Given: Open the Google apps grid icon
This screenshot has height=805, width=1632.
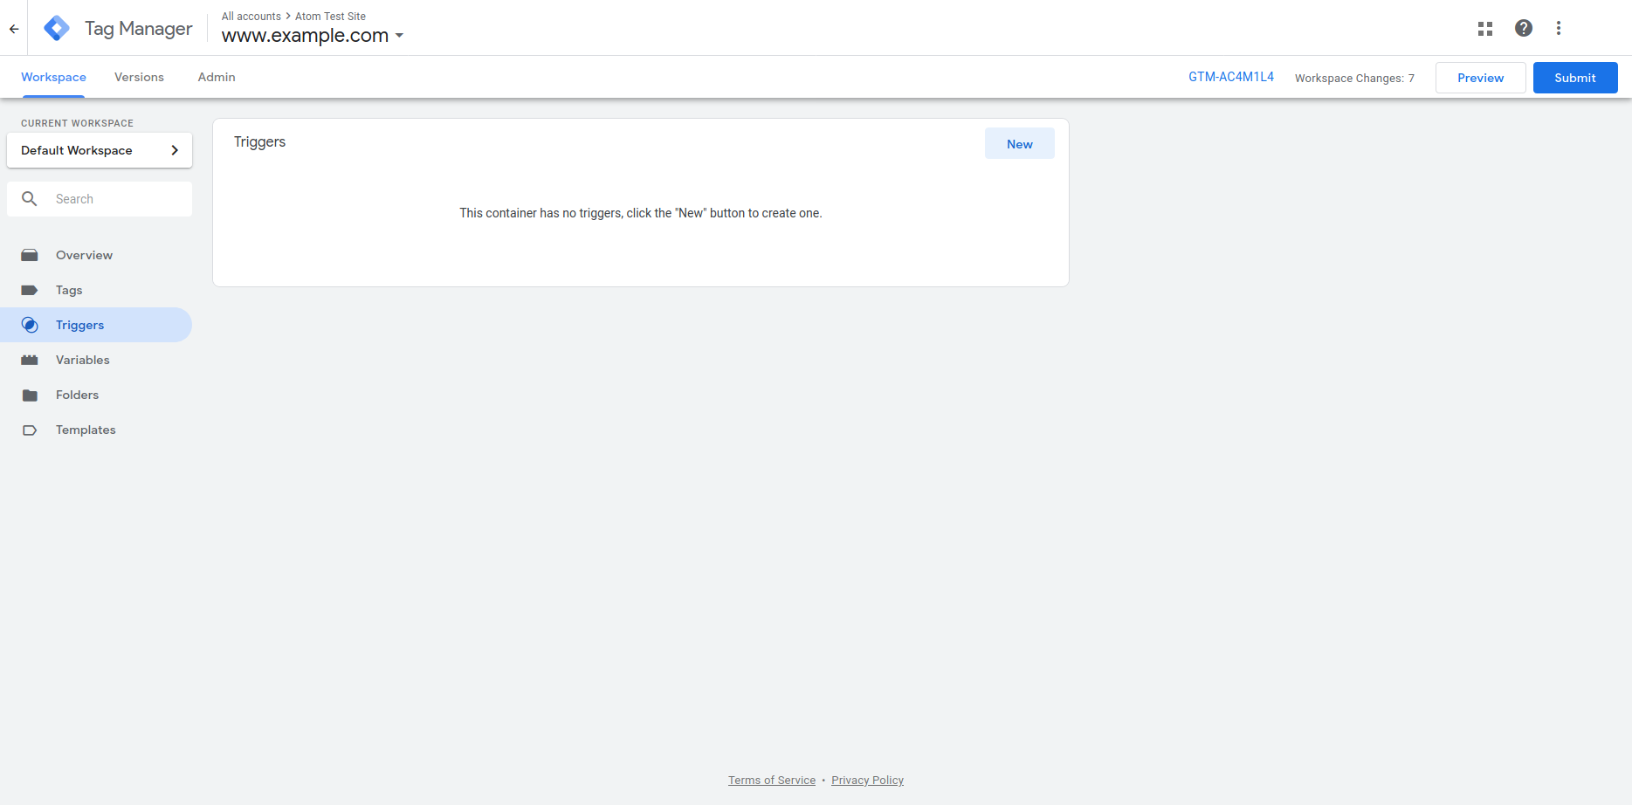Looking at the screenshot, I should [x=1484, y=28].
